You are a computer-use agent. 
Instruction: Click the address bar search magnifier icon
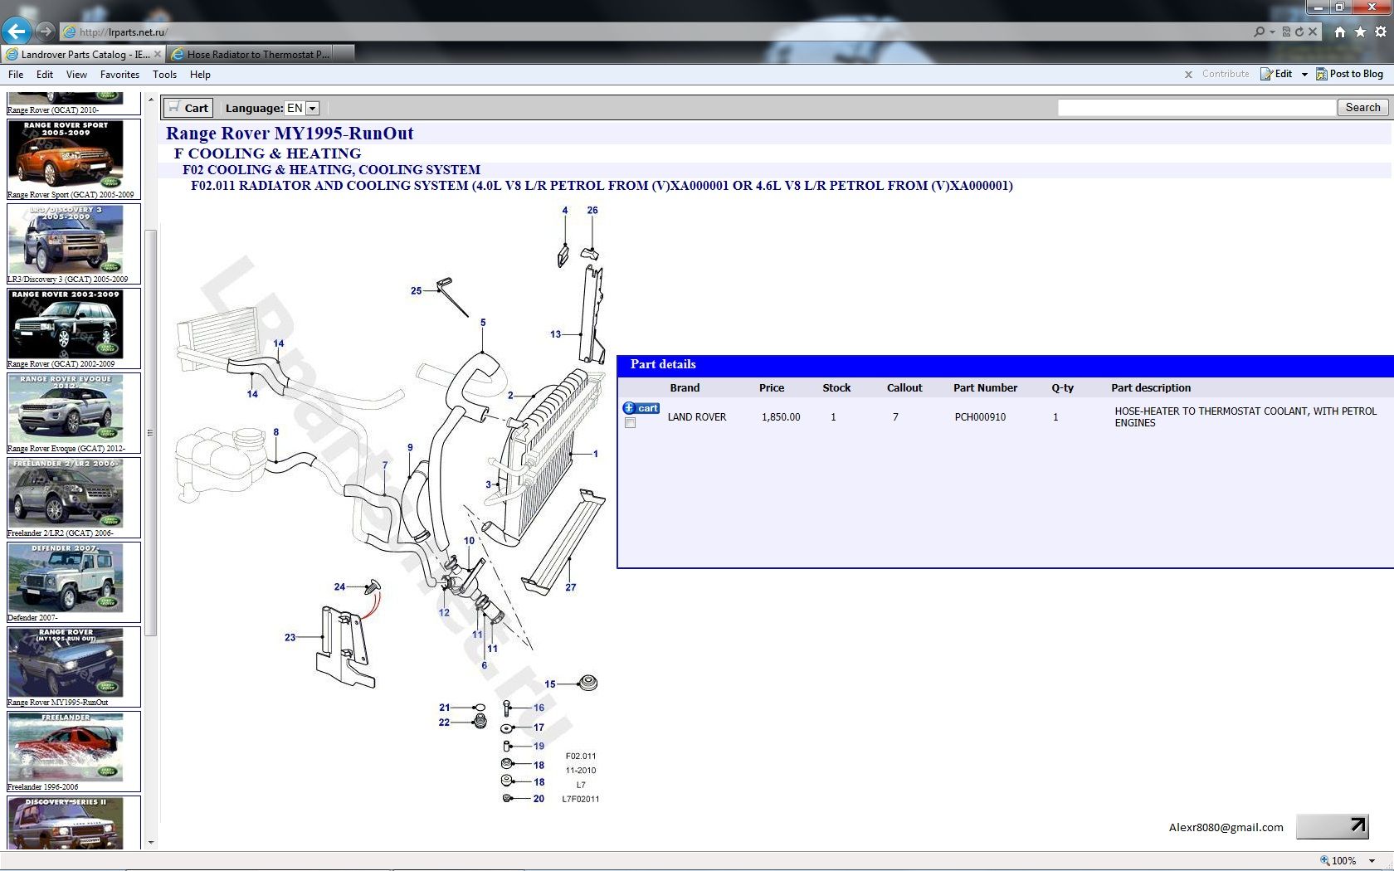point(1259,32)
